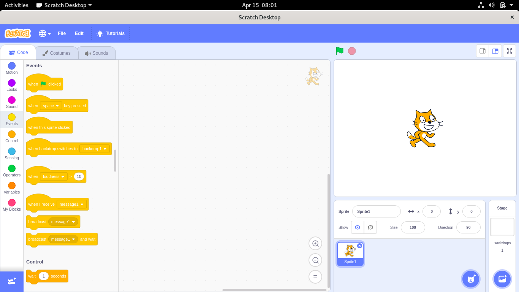Click the loudness threshold value 10
The image size is (519, 292).
(79, 176)
